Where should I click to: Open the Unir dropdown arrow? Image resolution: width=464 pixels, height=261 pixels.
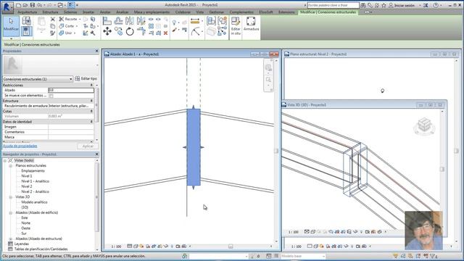click(x=75, y=33)
